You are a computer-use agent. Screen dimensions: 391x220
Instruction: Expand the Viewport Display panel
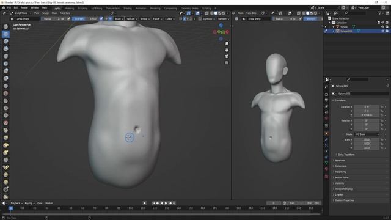(343, 189)
